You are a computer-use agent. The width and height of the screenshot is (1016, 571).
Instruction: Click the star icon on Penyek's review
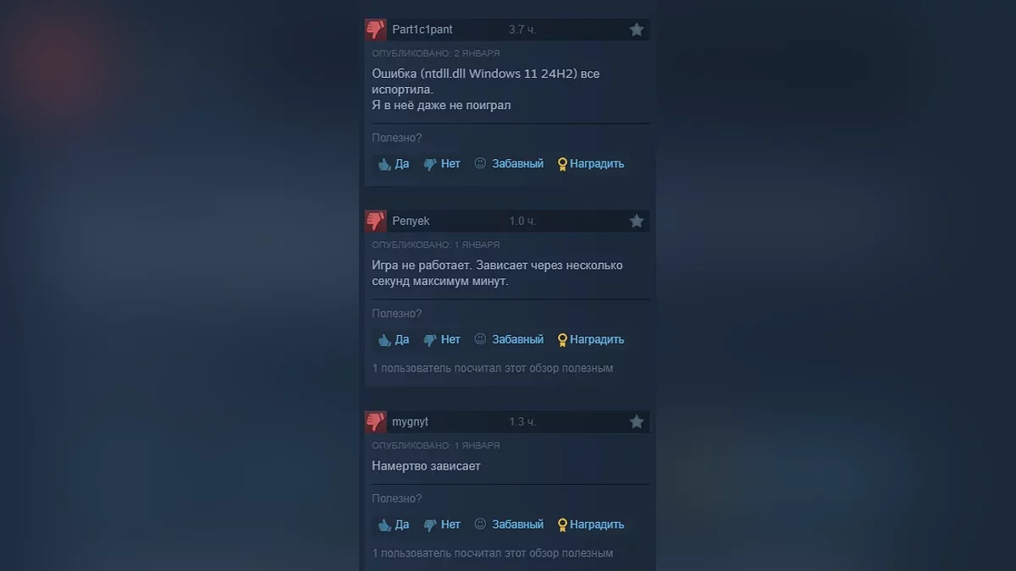click(x=637, y=221)
